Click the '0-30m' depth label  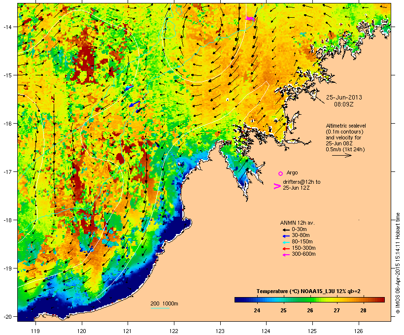(299, 230)
